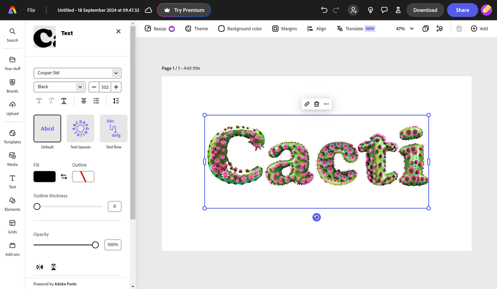
Task: Click the font size input showing 502
Action: click(x=105, y=87)
